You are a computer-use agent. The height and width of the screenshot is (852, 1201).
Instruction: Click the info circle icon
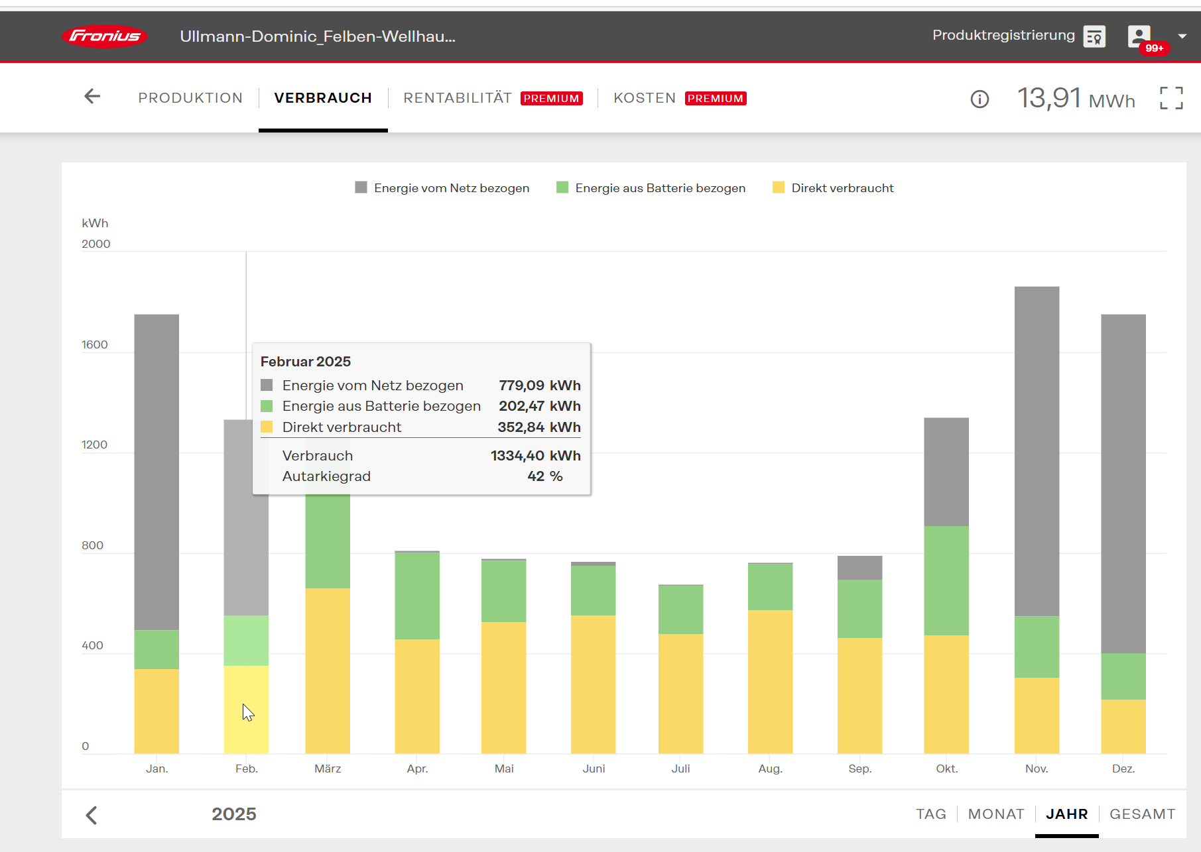tap(980, 99)
